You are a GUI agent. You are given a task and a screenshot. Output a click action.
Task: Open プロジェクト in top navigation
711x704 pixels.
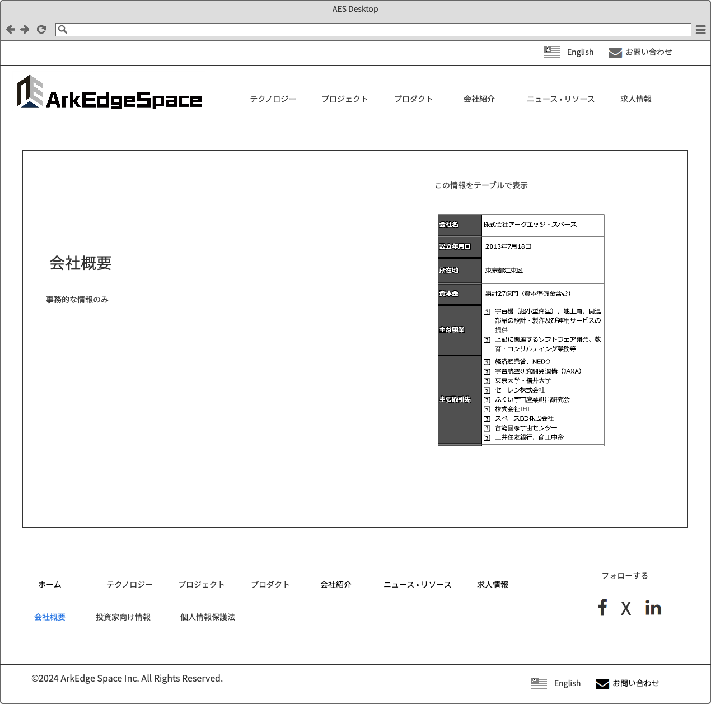pyautogui.click(x=345, y=99)
